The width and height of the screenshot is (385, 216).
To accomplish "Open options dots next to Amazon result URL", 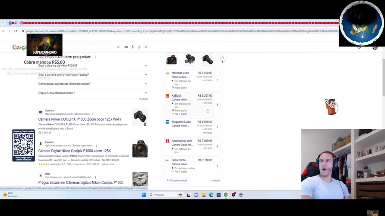I will tap(97, 146).
